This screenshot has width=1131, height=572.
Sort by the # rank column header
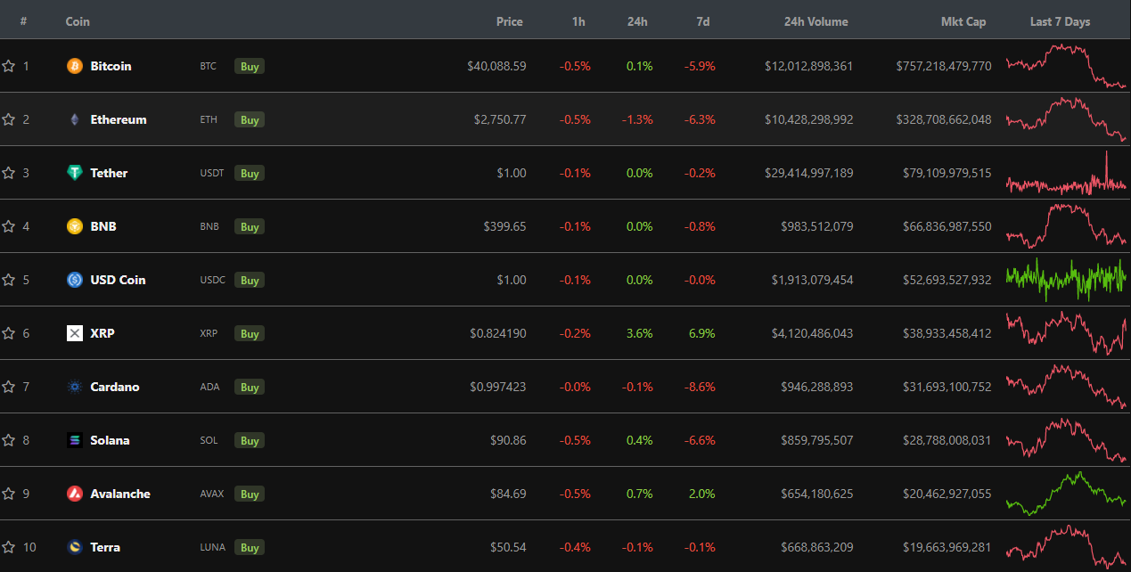click(x=23, y=21)
